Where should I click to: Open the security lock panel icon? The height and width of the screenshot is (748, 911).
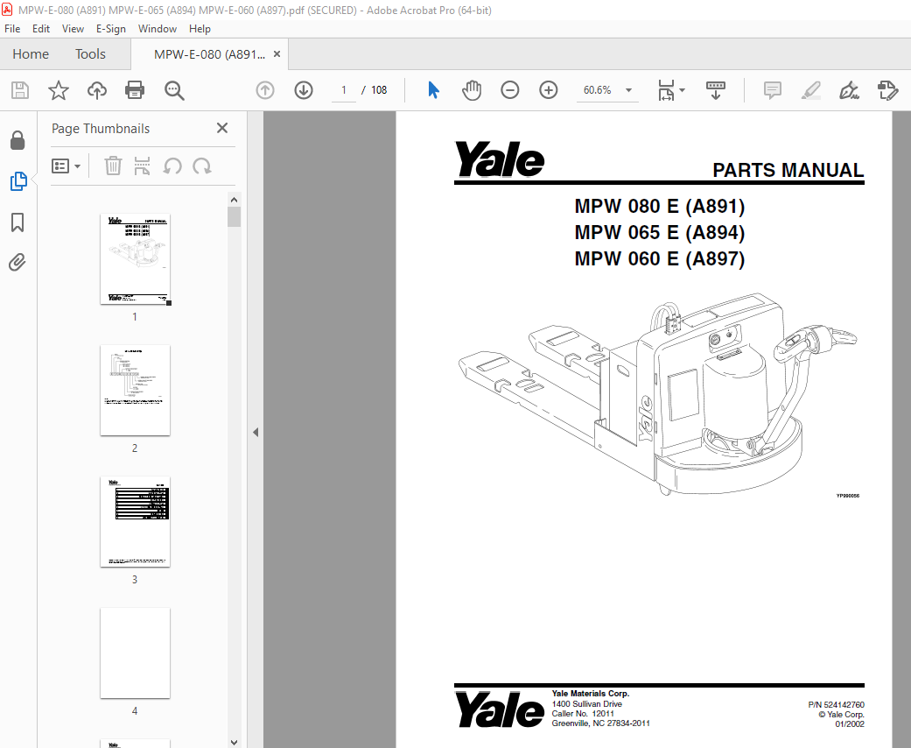pos(18,140)
